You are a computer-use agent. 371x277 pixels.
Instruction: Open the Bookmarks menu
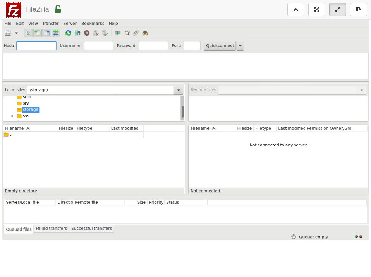coord(93,23)
